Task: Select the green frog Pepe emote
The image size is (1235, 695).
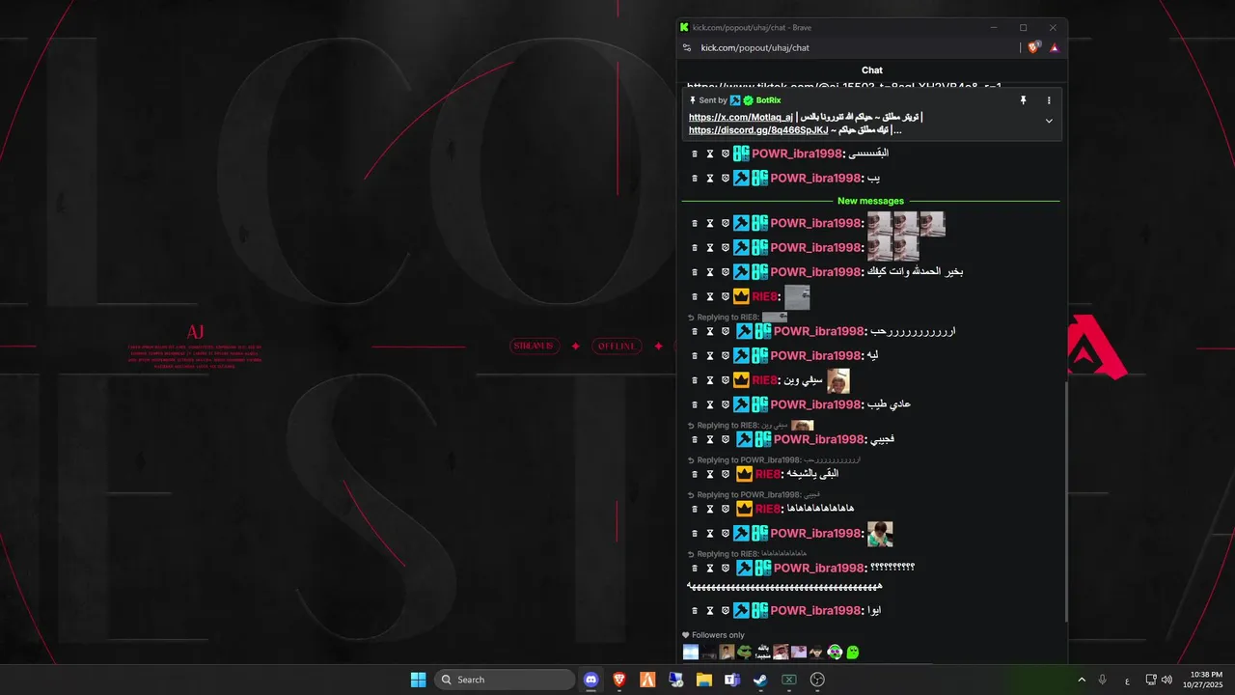Action: point(744,653)
